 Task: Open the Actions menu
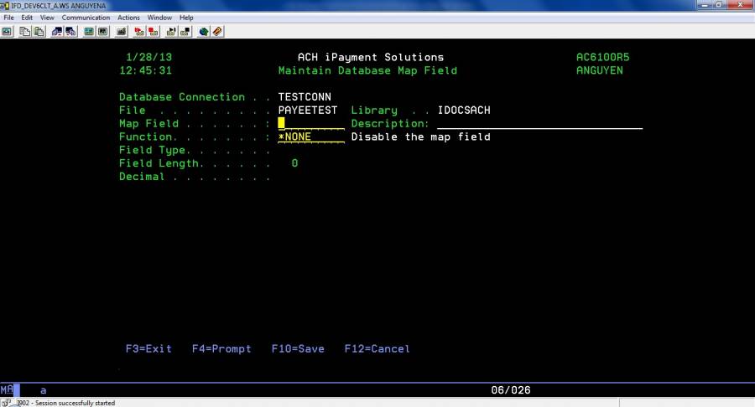pyautogui.click(x=128, y=18)
